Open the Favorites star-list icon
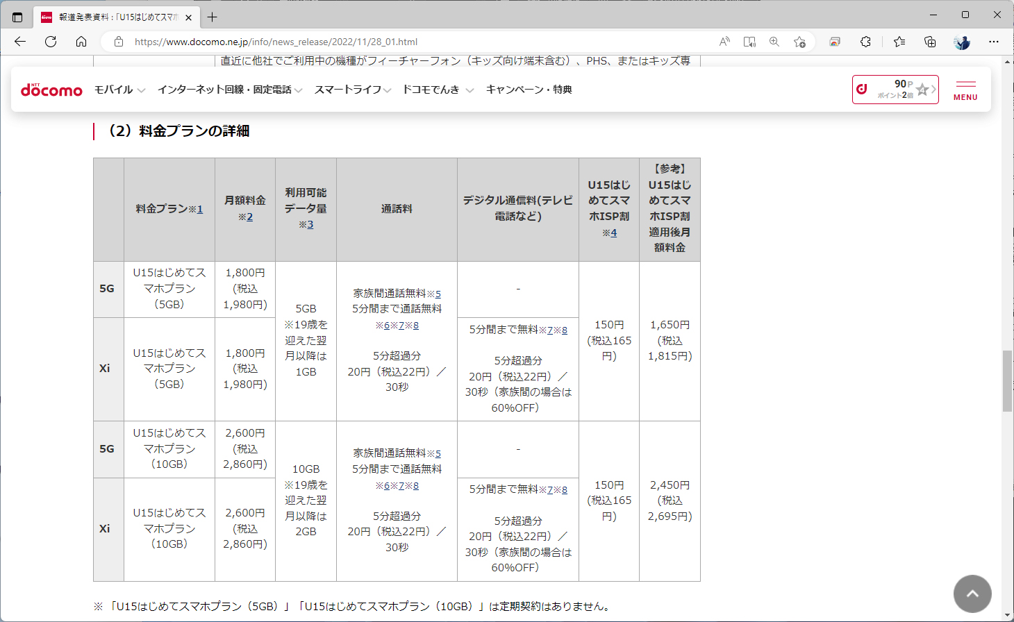The width and height of the screenshot is (1014, 622). pyautogui.click(x=899, y=42)
